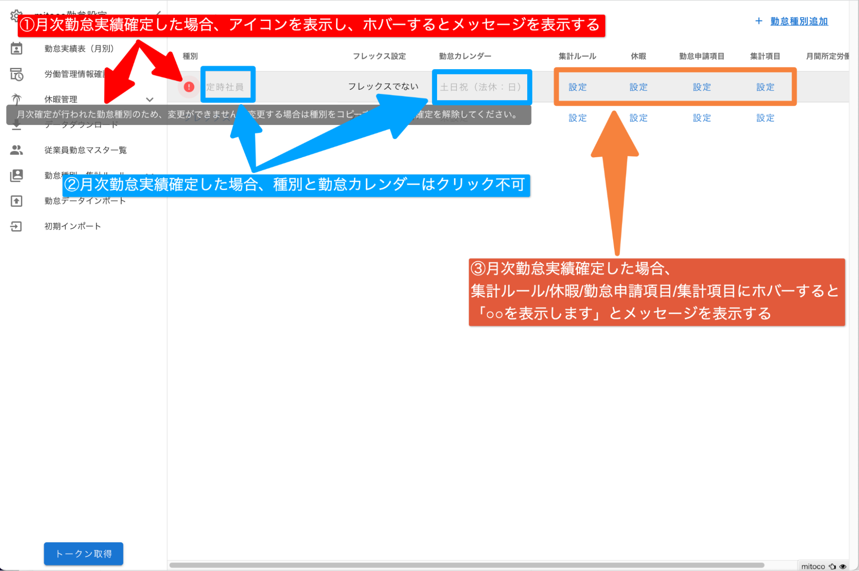Click the upload icon for 勤怠データインポート
Image resolution: width=859 pixels, height=571 pixels.
(16, 201)
